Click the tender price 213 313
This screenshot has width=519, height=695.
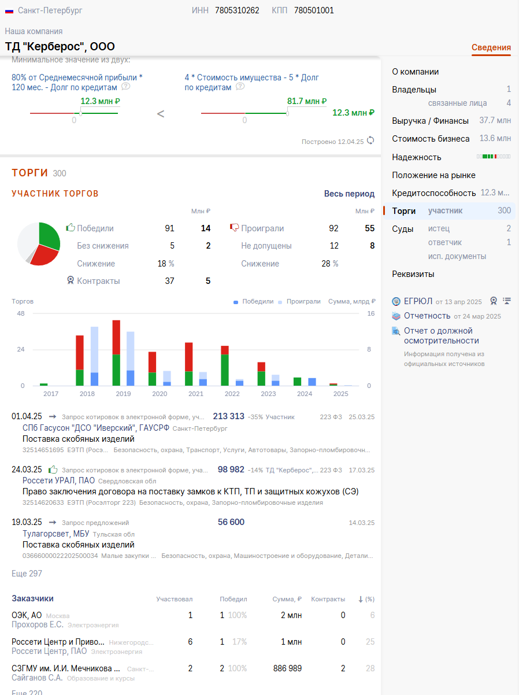(229, 416)
